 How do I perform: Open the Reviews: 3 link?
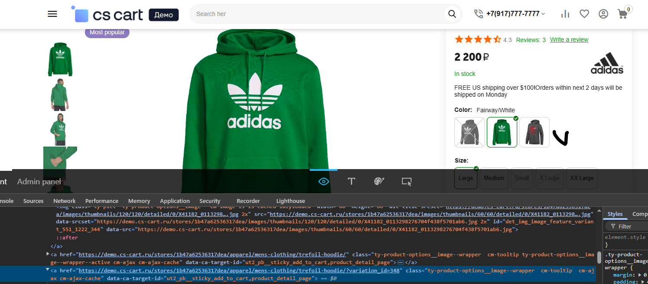[x=531, y=40]
